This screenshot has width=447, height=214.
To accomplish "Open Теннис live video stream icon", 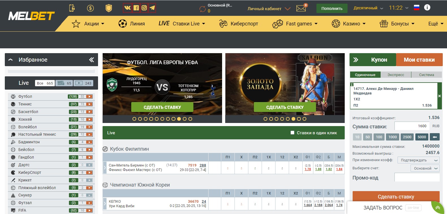I will [89, 104].
